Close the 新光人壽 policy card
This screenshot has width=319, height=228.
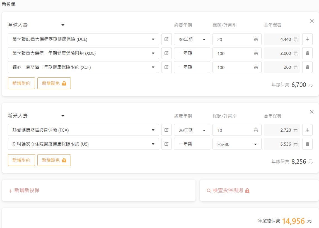click(311, 112)
